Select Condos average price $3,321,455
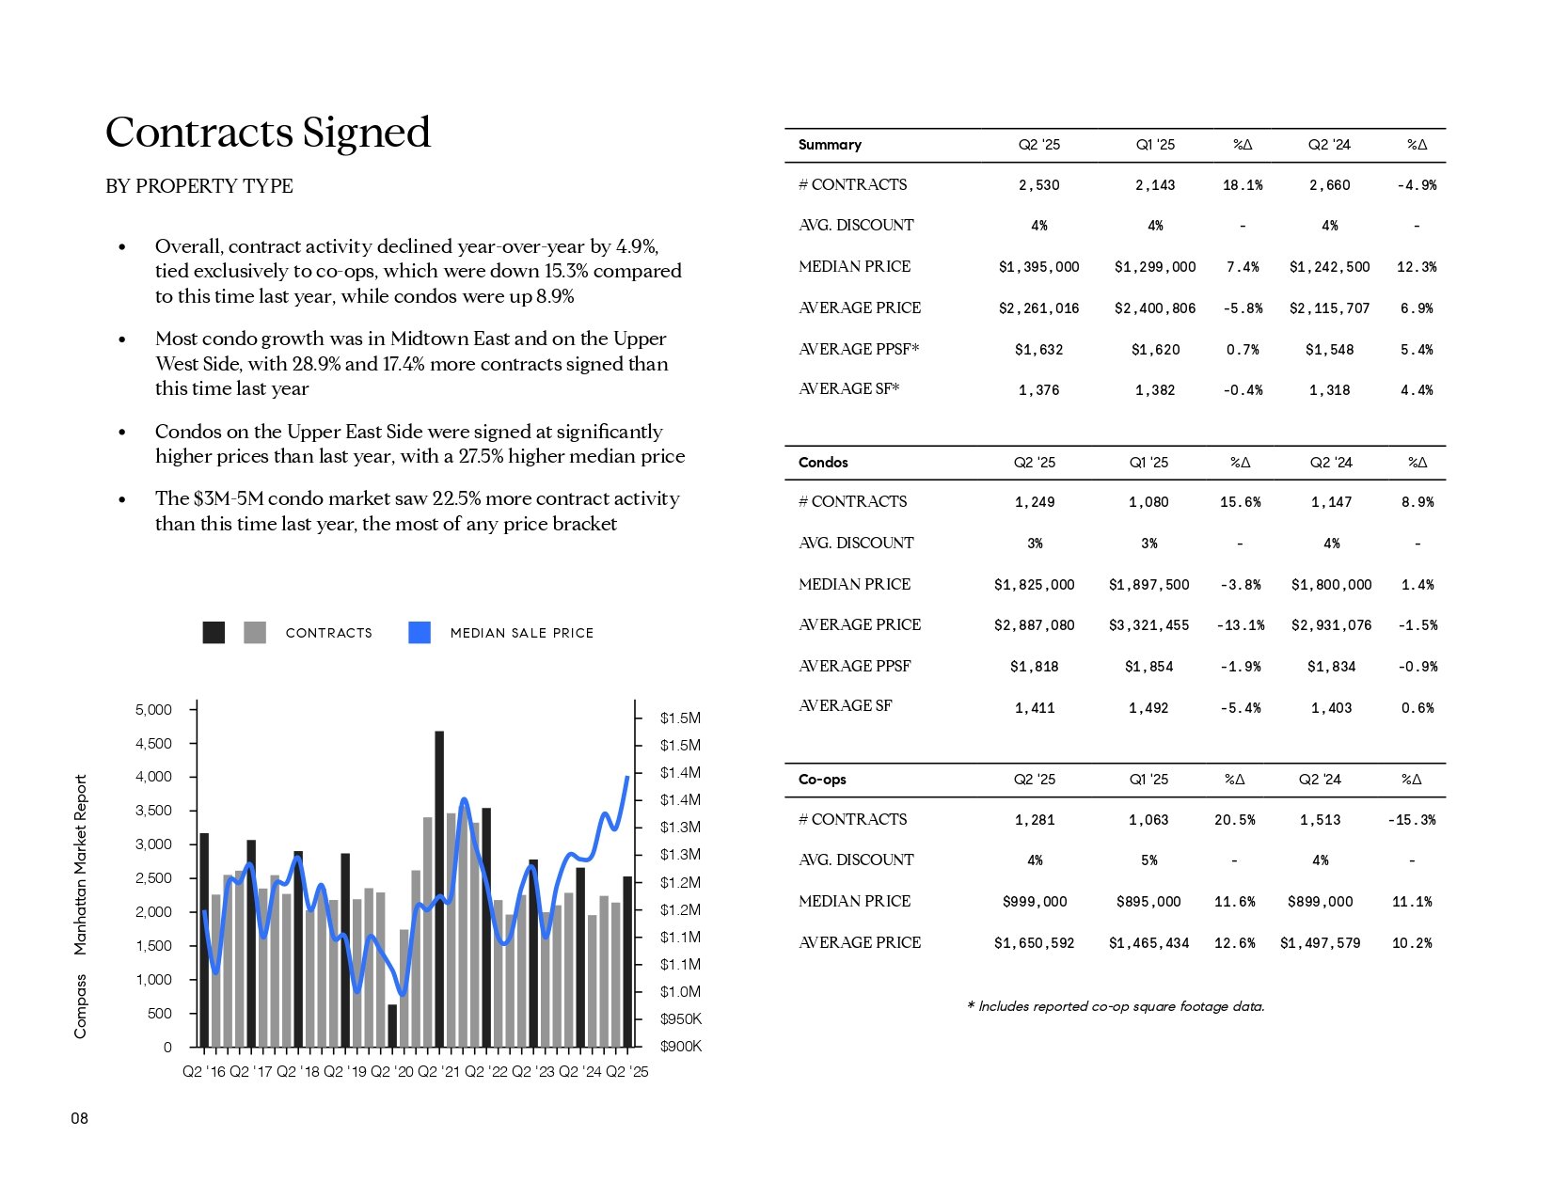This screenshot has height=1199, width=1552. (x=1148, y=625)
